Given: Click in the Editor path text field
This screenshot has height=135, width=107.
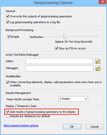Looking at the screenshot, I should click(59, 61).
